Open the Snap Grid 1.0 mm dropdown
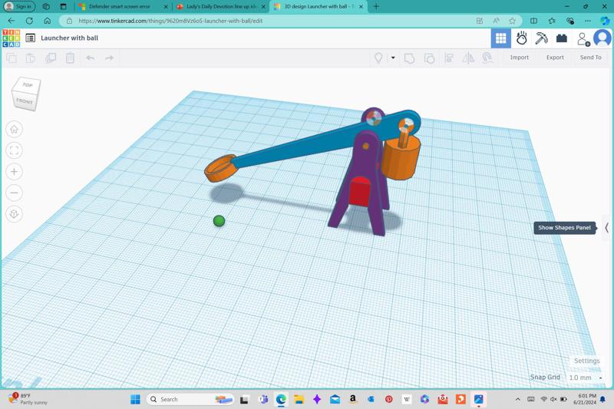The width and height of the screenshot is (614, 409). (x=586, y=378)
